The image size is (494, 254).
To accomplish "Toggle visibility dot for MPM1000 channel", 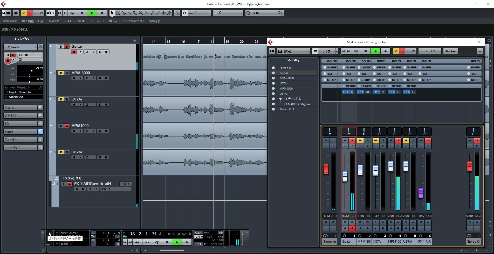I will pyautogui.click(x=273, y=89).
